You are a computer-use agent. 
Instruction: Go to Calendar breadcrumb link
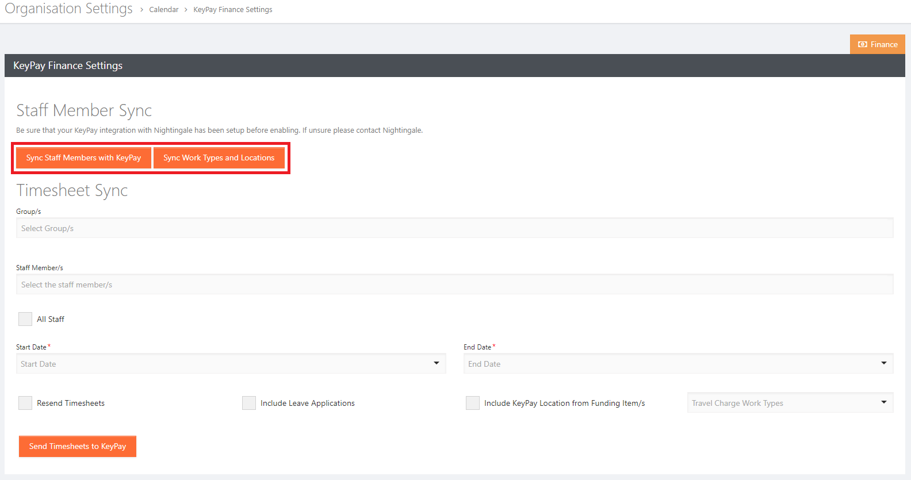[x=164, y=10]
